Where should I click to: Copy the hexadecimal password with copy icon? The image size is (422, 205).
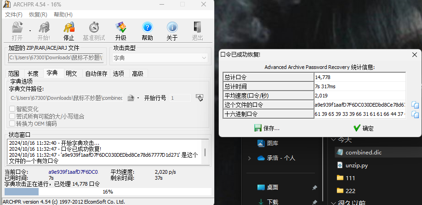(415, 114)
